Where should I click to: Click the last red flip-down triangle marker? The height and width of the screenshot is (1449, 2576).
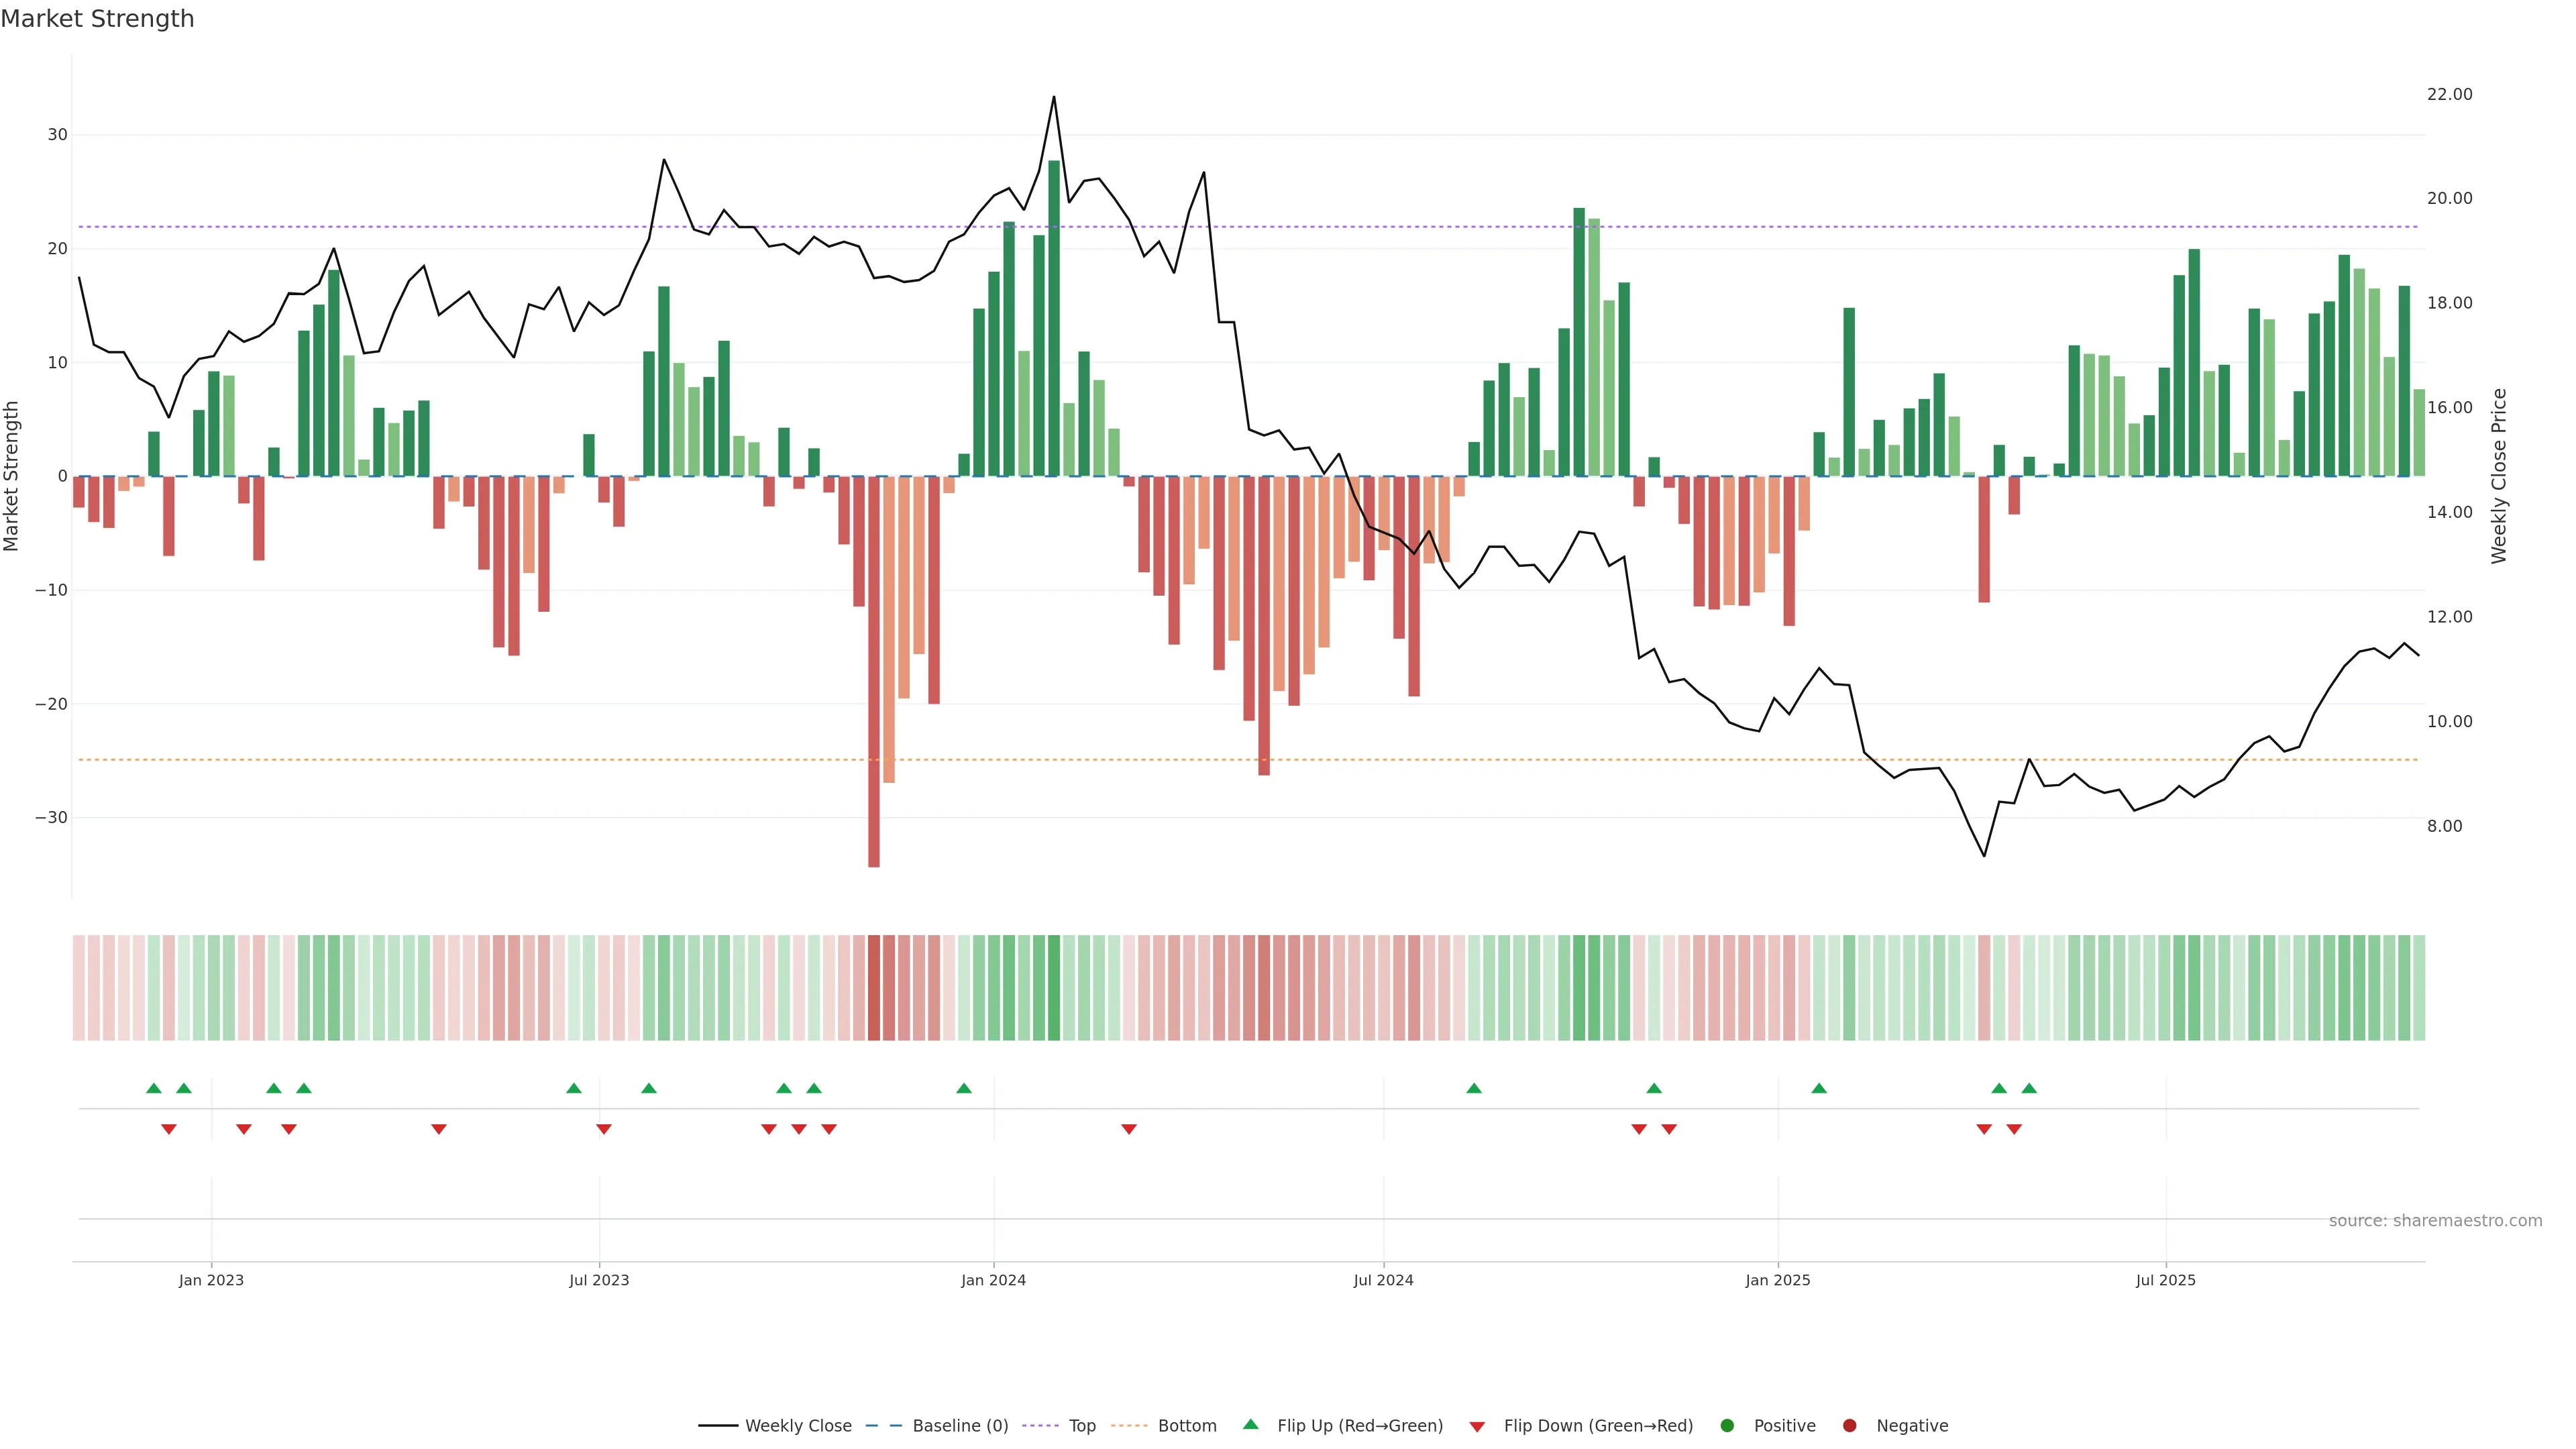coord(2014,1129)
